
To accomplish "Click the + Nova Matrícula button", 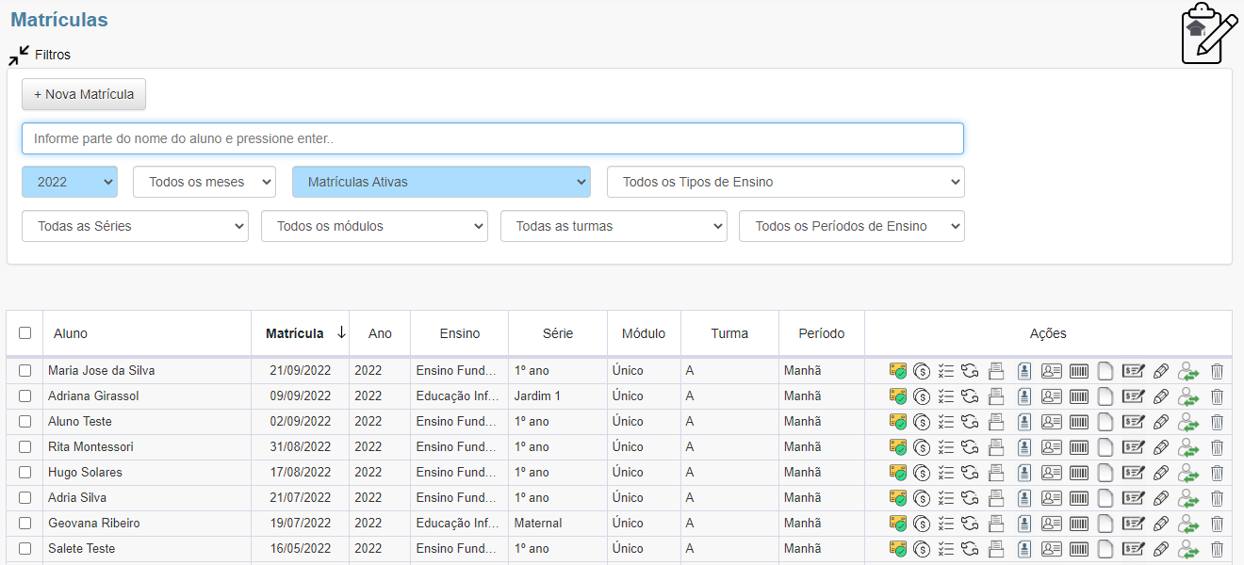I will click(x=84, y=94).
